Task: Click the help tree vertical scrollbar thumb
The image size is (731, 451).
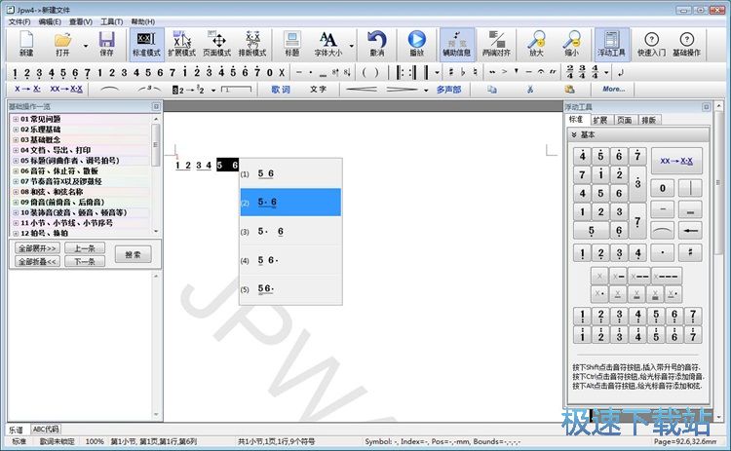Action: [x=157, y=148]
